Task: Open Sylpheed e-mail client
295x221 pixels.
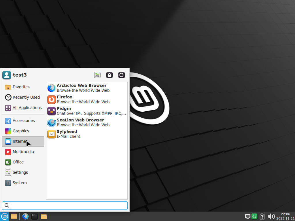Action: point(87,134)
